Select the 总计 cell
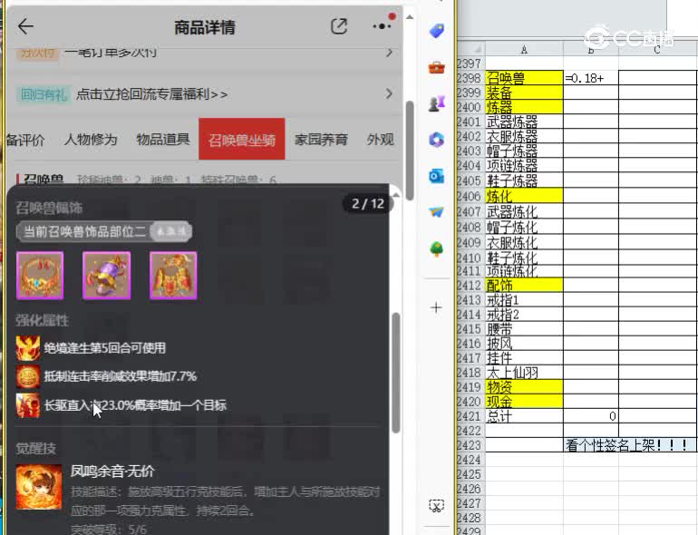 (524, 416)
